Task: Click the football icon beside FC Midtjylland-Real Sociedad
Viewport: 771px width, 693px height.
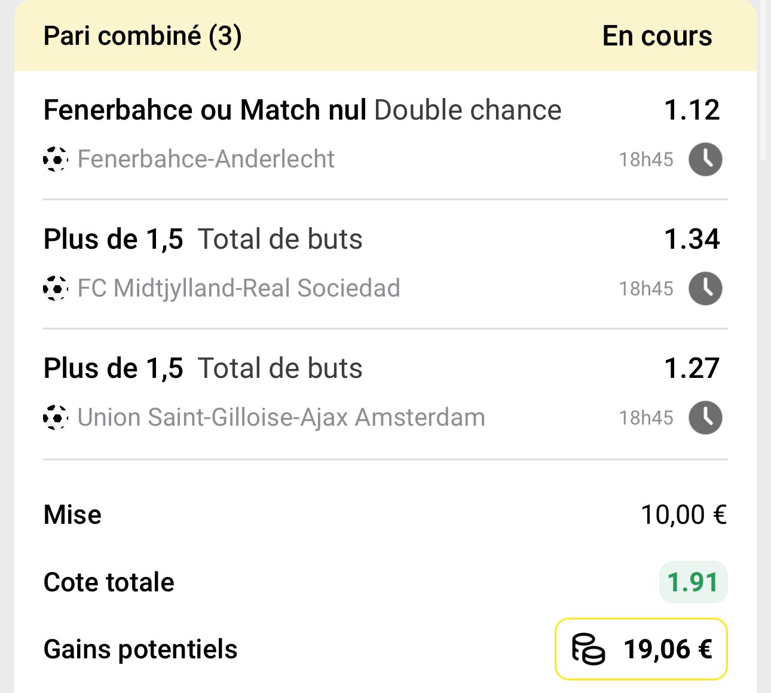Action: (x=56, y=288)
